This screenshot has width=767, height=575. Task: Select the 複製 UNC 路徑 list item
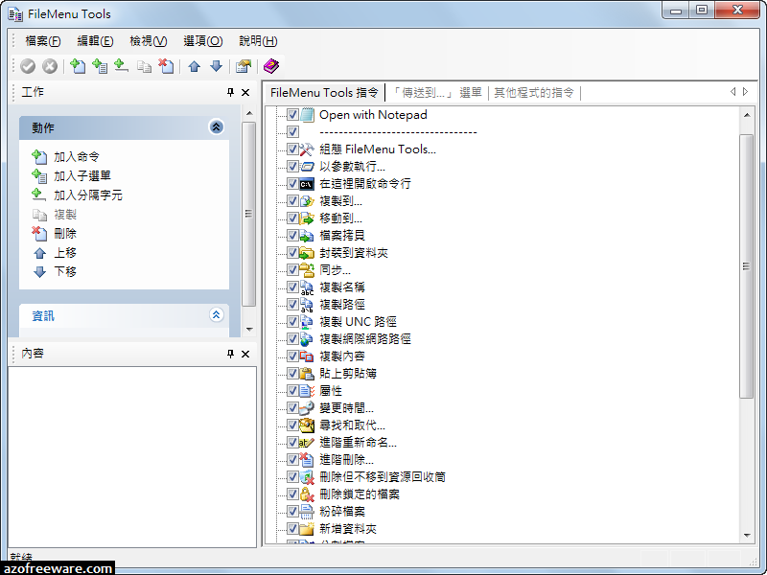tap(358, 322)
